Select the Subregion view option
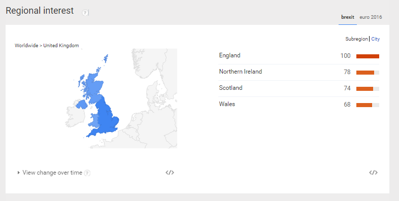Image resolution: width=399 pixels, height=201 pixels. coord(356,39)
